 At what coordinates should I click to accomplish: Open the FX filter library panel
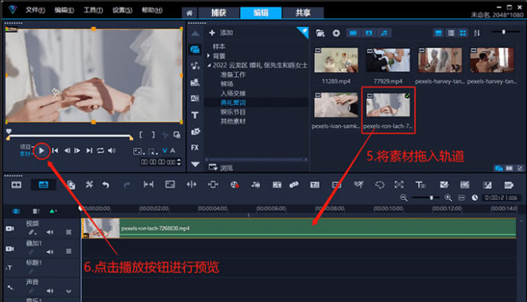point(195,148)
